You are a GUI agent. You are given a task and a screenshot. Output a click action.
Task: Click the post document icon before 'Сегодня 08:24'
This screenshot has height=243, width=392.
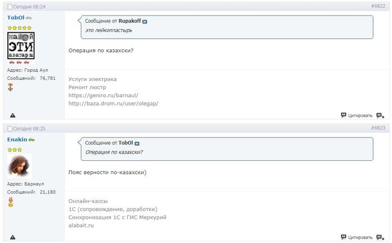pyautogui.click(x=10, y=6)
